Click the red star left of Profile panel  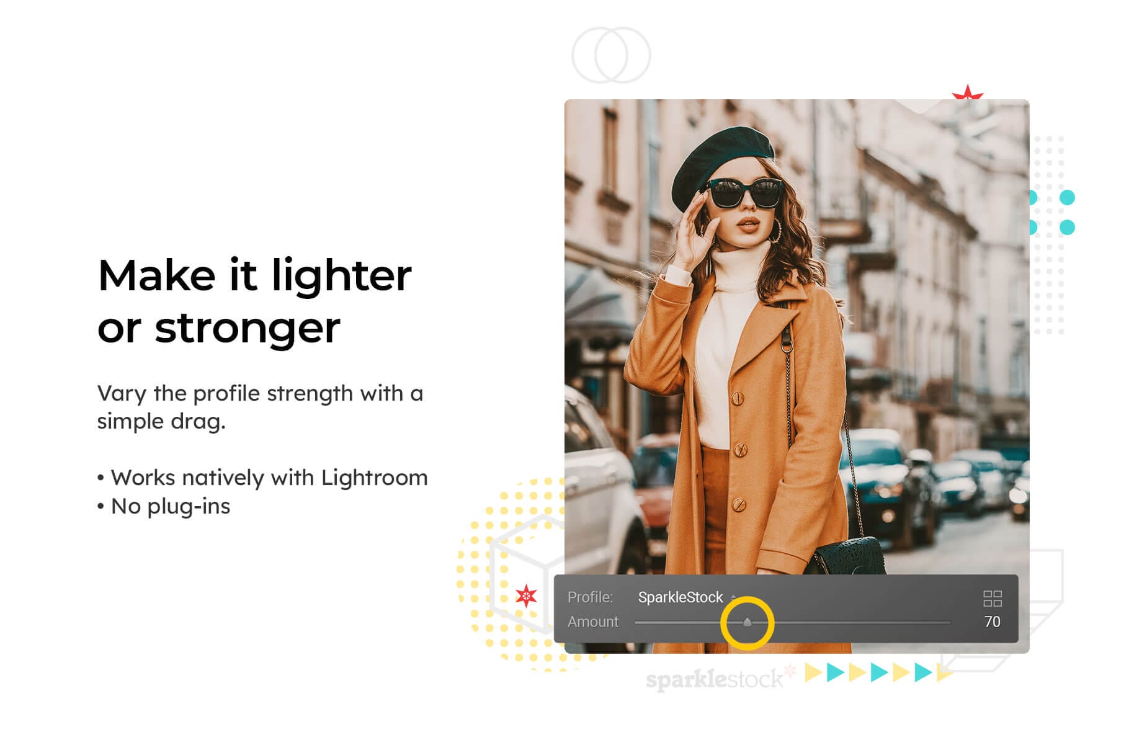526,596
